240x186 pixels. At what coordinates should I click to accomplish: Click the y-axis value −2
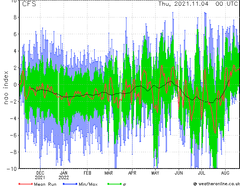tap(13, 101)
